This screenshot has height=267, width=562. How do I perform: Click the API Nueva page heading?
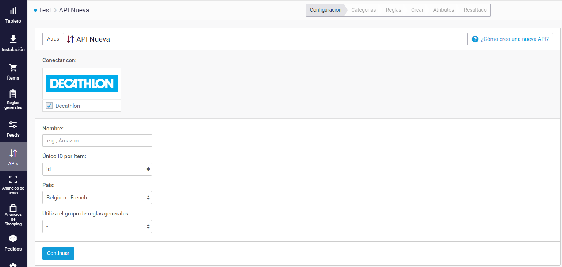(x=93, y=39)
